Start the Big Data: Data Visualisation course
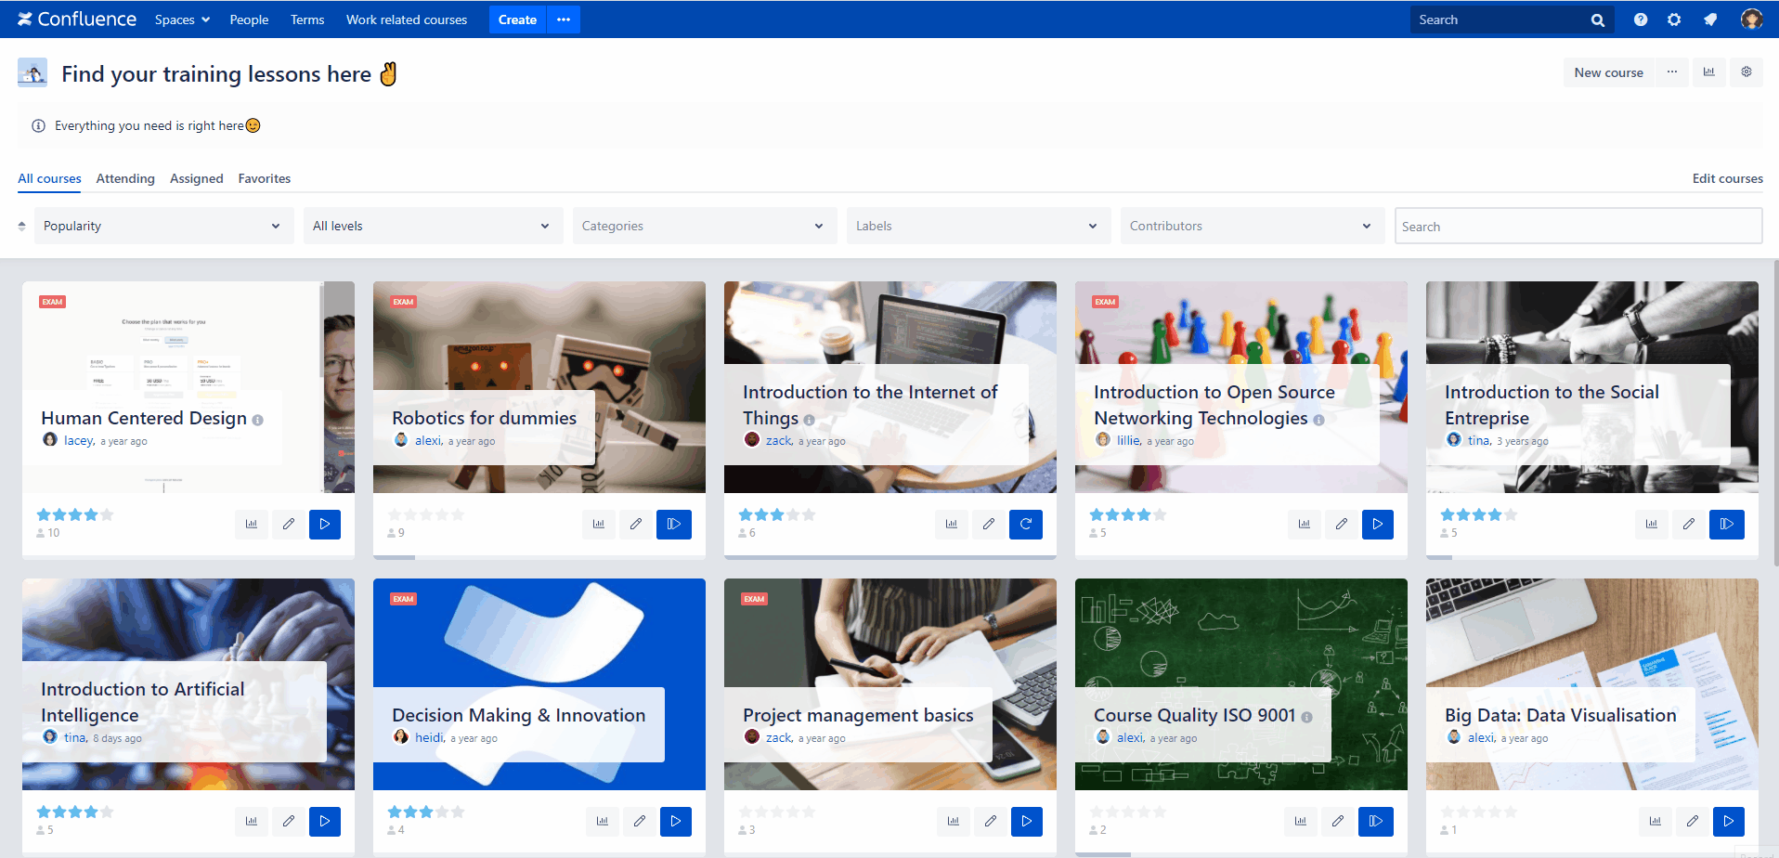This screenshot has height=858, width=1779. pyautogui.click(x=1728, y=821)
